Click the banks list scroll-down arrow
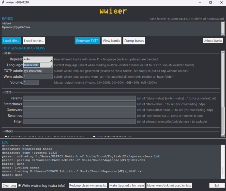 click(x=223, y=34)
